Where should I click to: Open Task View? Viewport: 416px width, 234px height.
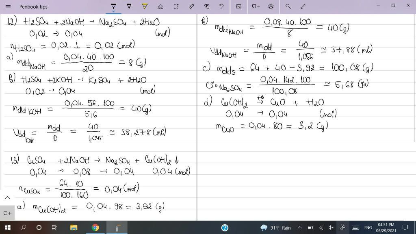[54, 227]
